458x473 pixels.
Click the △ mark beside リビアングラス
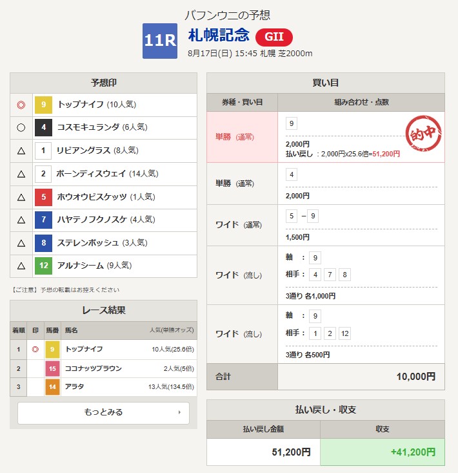[x=21, y=151]
